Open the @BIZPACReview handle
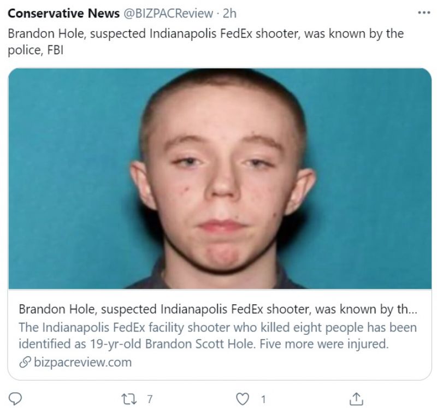The image size is (437, 408). click(x=168, y=13)
